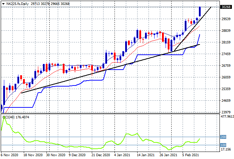The height and width of the screenshot is (159, 234).
Task: Select the steep black trendline from late January
Action: (x=193, y=29)
